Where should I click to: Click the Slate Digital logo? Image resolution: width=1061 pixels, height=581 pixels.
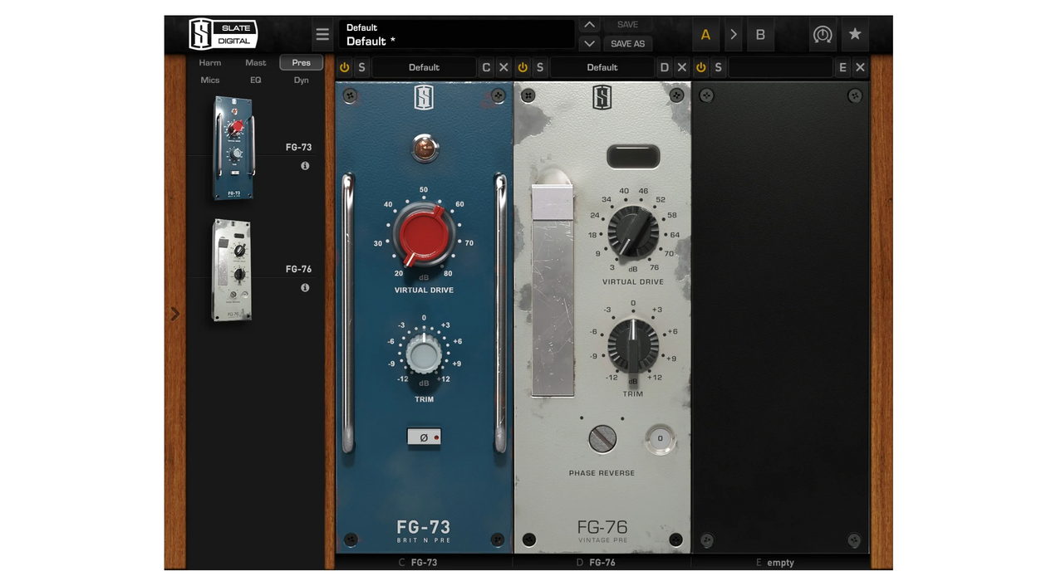tap(223, 35)
